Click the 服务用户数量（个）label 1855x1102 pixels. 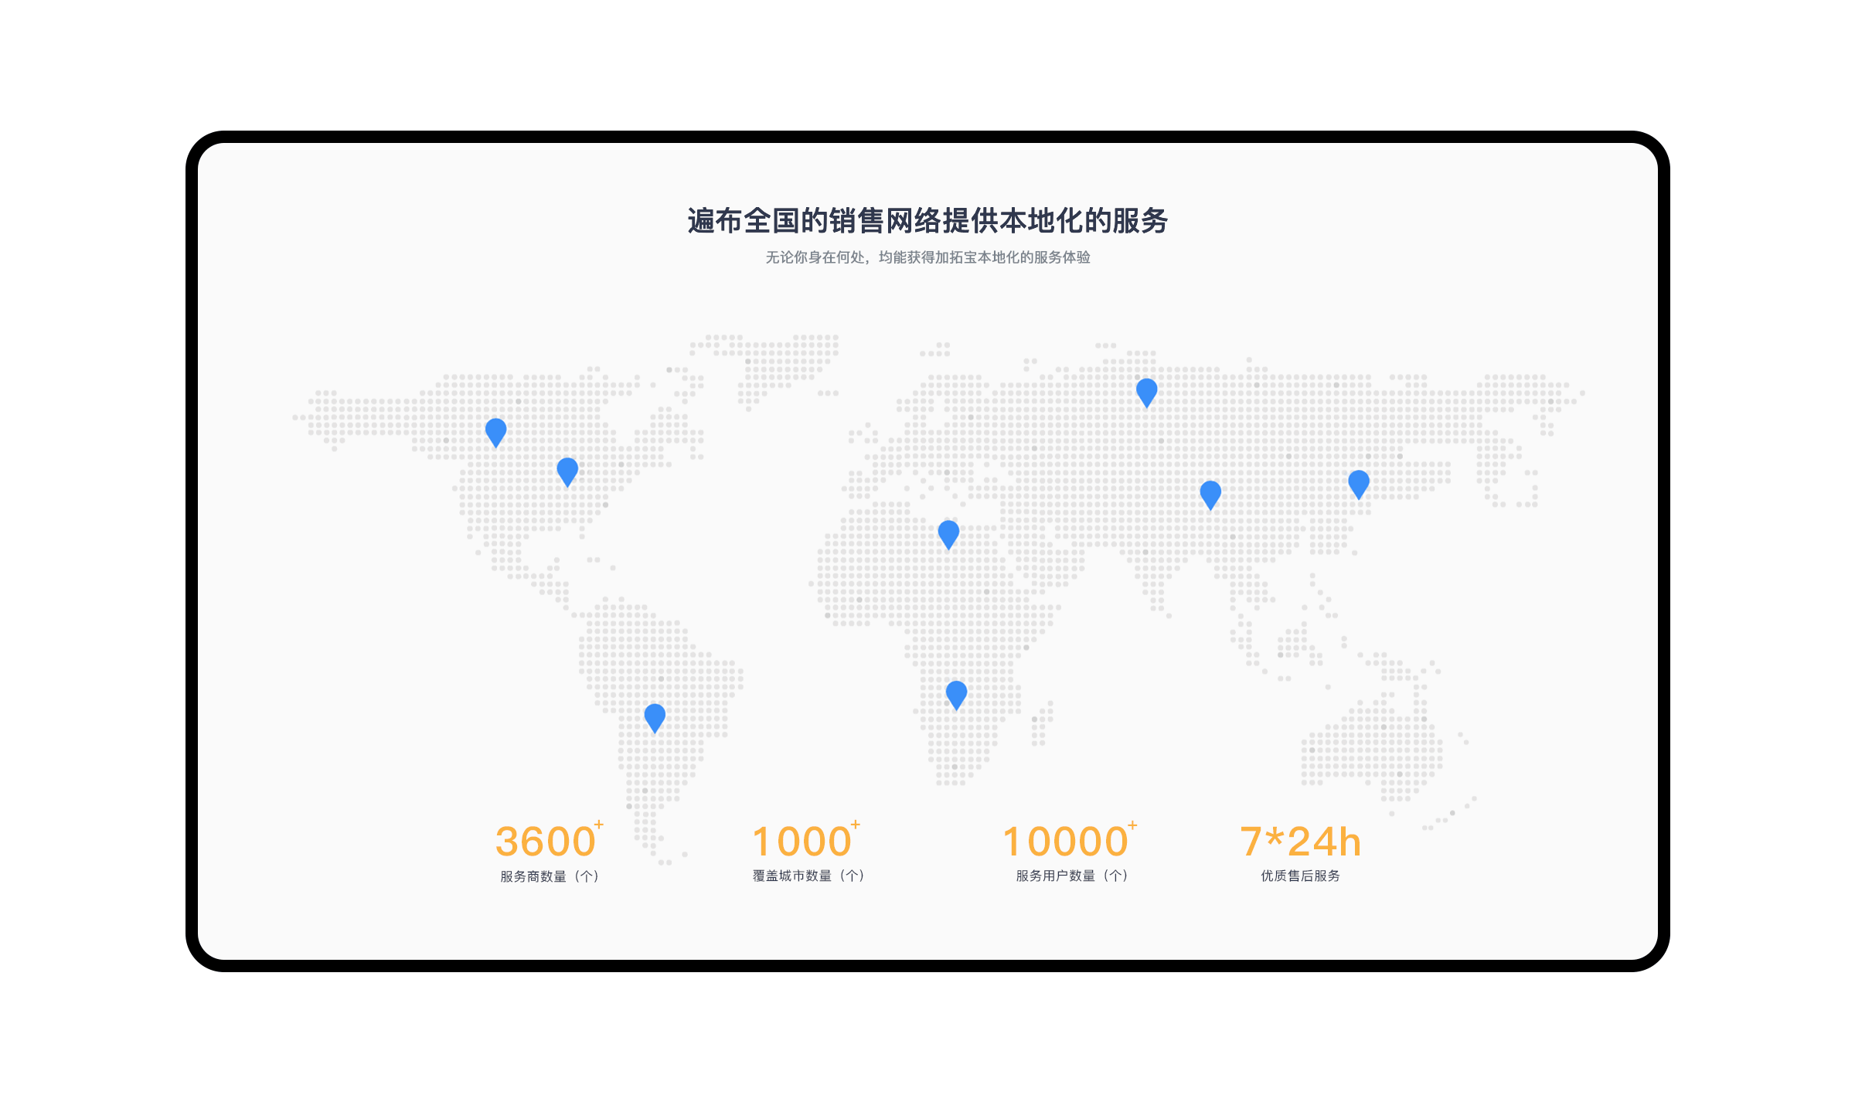pos(1072,876)
